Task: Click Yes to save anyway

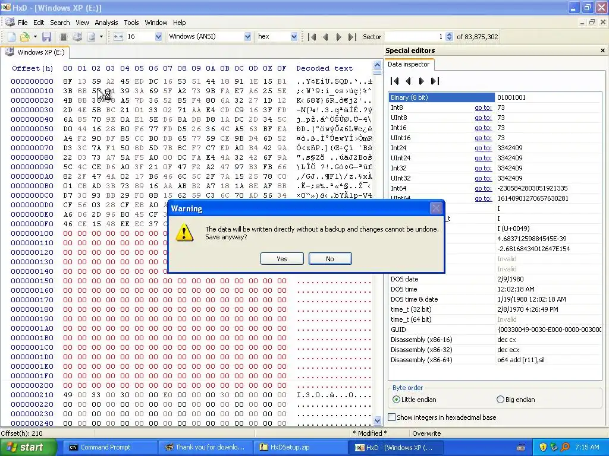Action: click(x=282, y=259)
